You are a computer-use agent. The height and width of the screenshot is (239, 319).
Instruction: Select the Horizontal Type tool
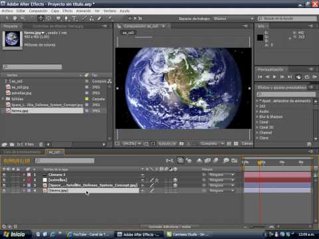(74, 19)
